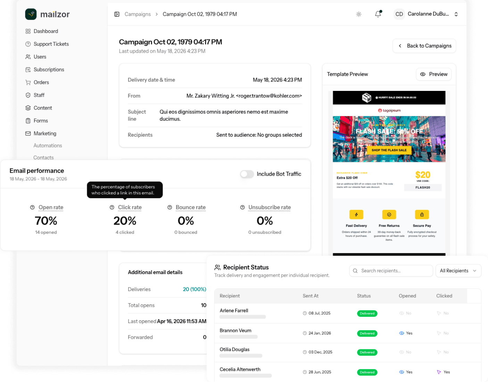The height and width of the screenshot is (382, 488).
Task: Click Cecelia Altenwerth's clicked cursor icon
Action: [x=439, y=372]
